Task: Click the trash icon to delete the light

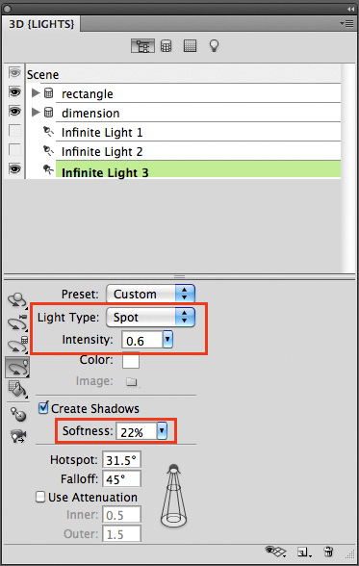Action: pos(328,552)
